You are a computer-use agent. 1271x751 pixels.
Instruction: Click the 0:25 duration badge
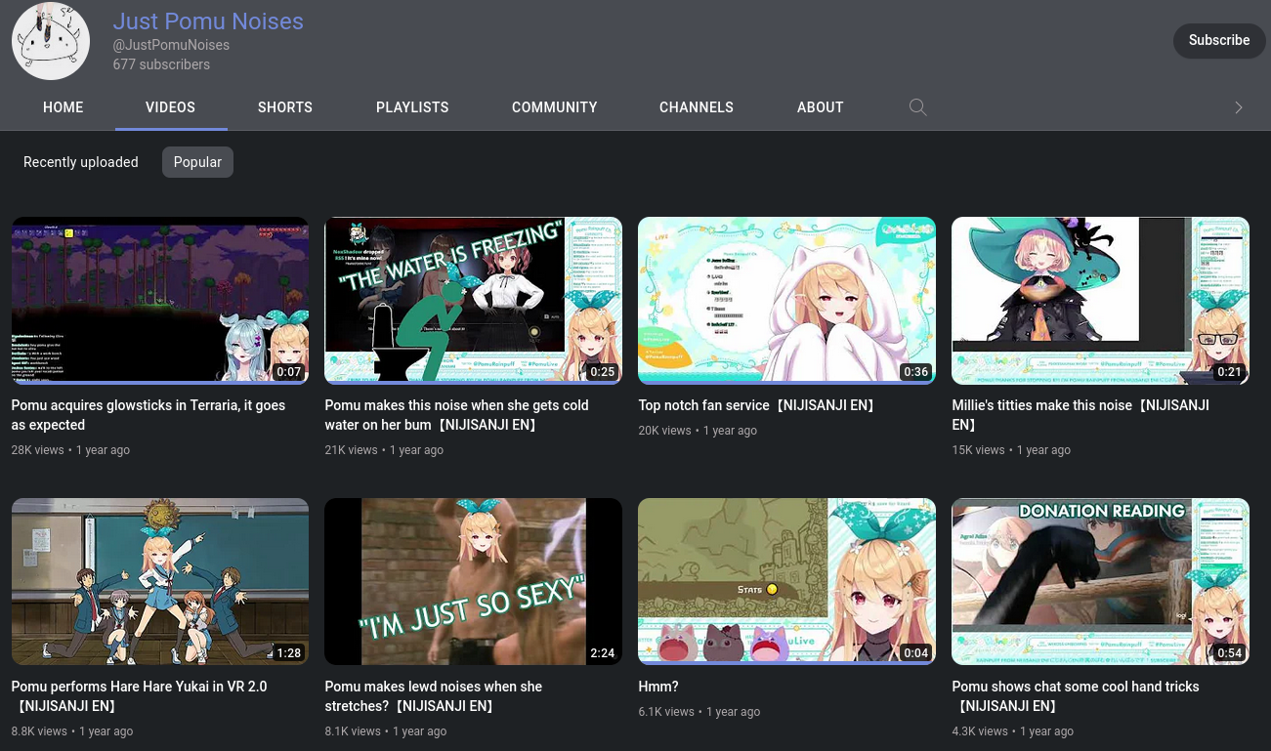(x=603, y=372)
